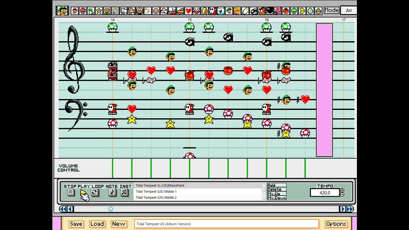
Task: Select the feather instrument icon
Action: pos(245,11)
